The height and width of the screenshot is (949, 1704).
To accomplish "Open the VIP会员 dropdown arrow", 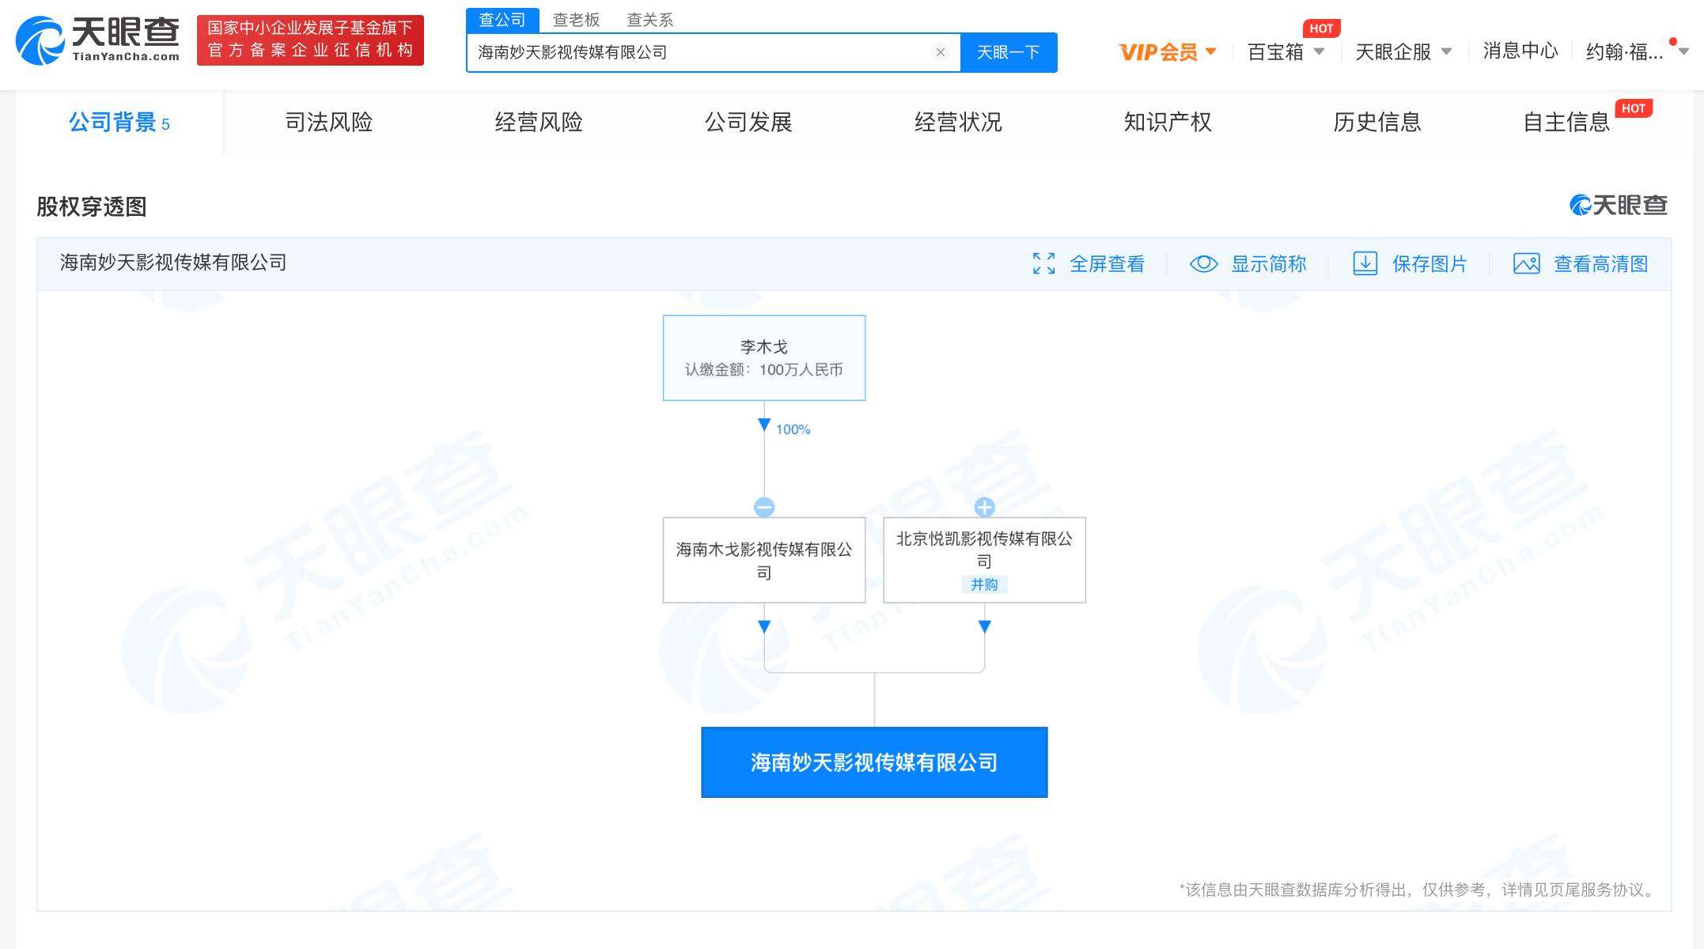I will (1210, 52).
